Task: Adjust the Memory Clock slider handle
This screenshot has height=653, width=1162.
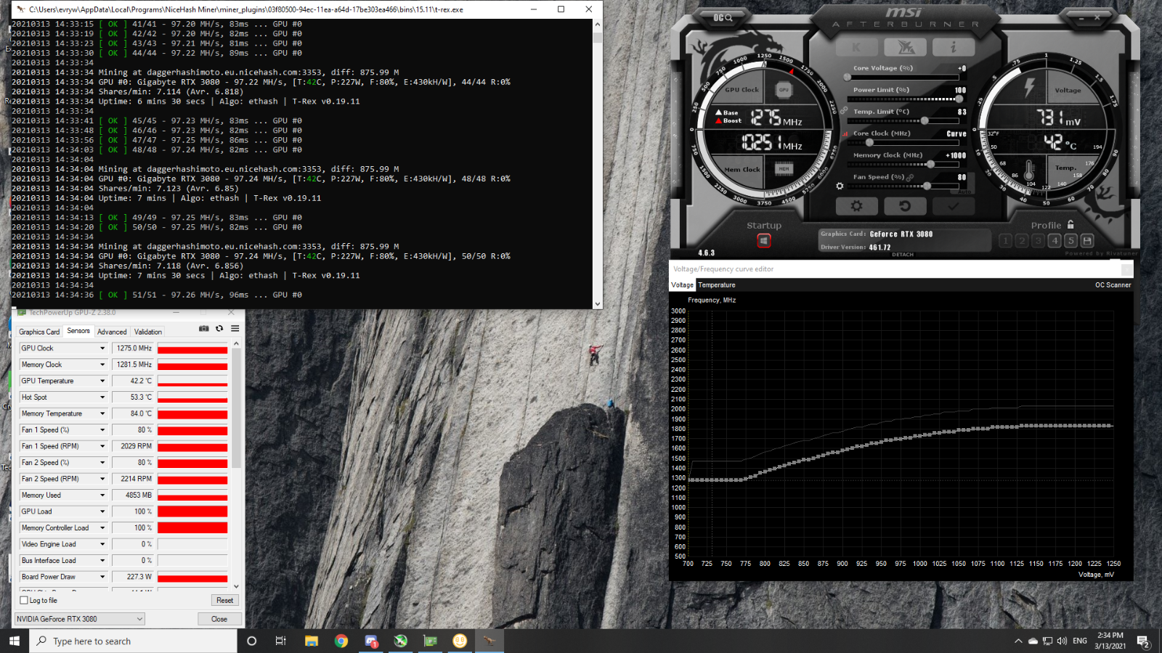Action: [930, 164]
